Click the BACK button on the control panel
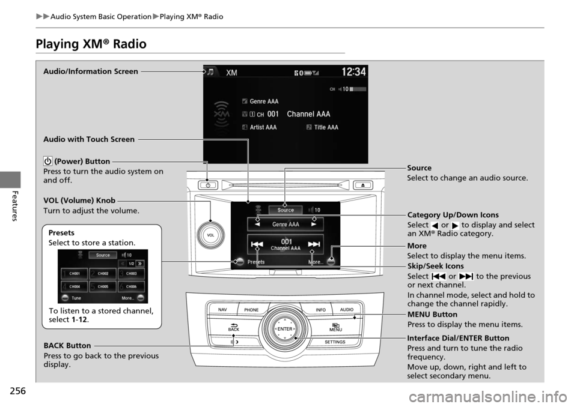Viewport: 577px width, 407px height. coord(234,327)
